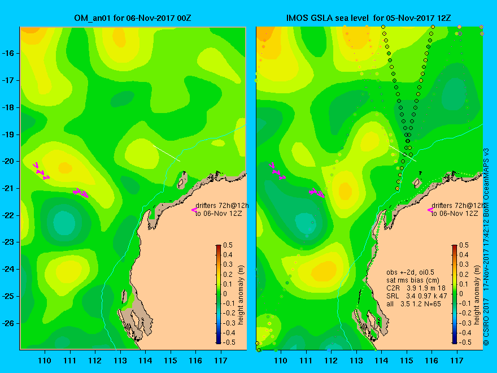Click longitude label 114 under the left map
The width and height of the screenshot is (497, 373).
click(x=145, y=361)
